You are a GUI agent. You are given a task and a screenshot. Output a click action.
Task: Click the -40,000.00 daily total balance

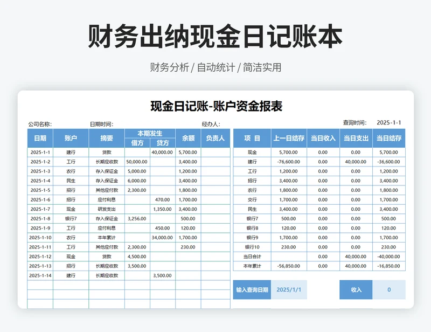388,257
